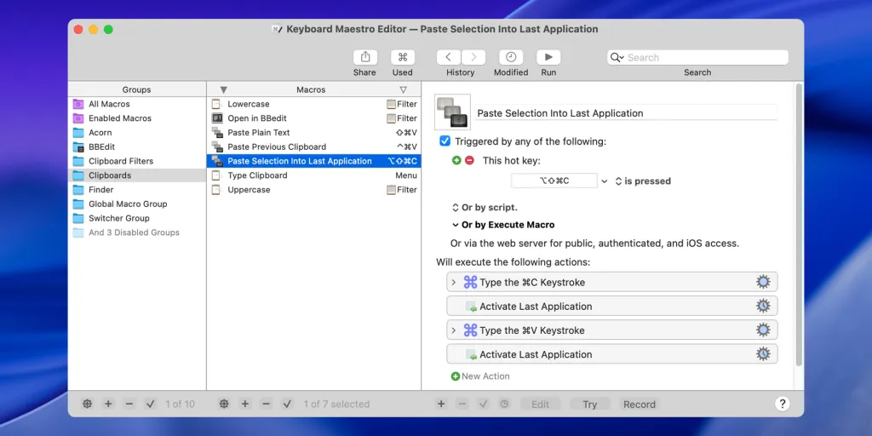Open gear menu for Type ⌘C Keystroke action
The height and width of the screenshot is (436, 872).
click(x=763, y=282)
